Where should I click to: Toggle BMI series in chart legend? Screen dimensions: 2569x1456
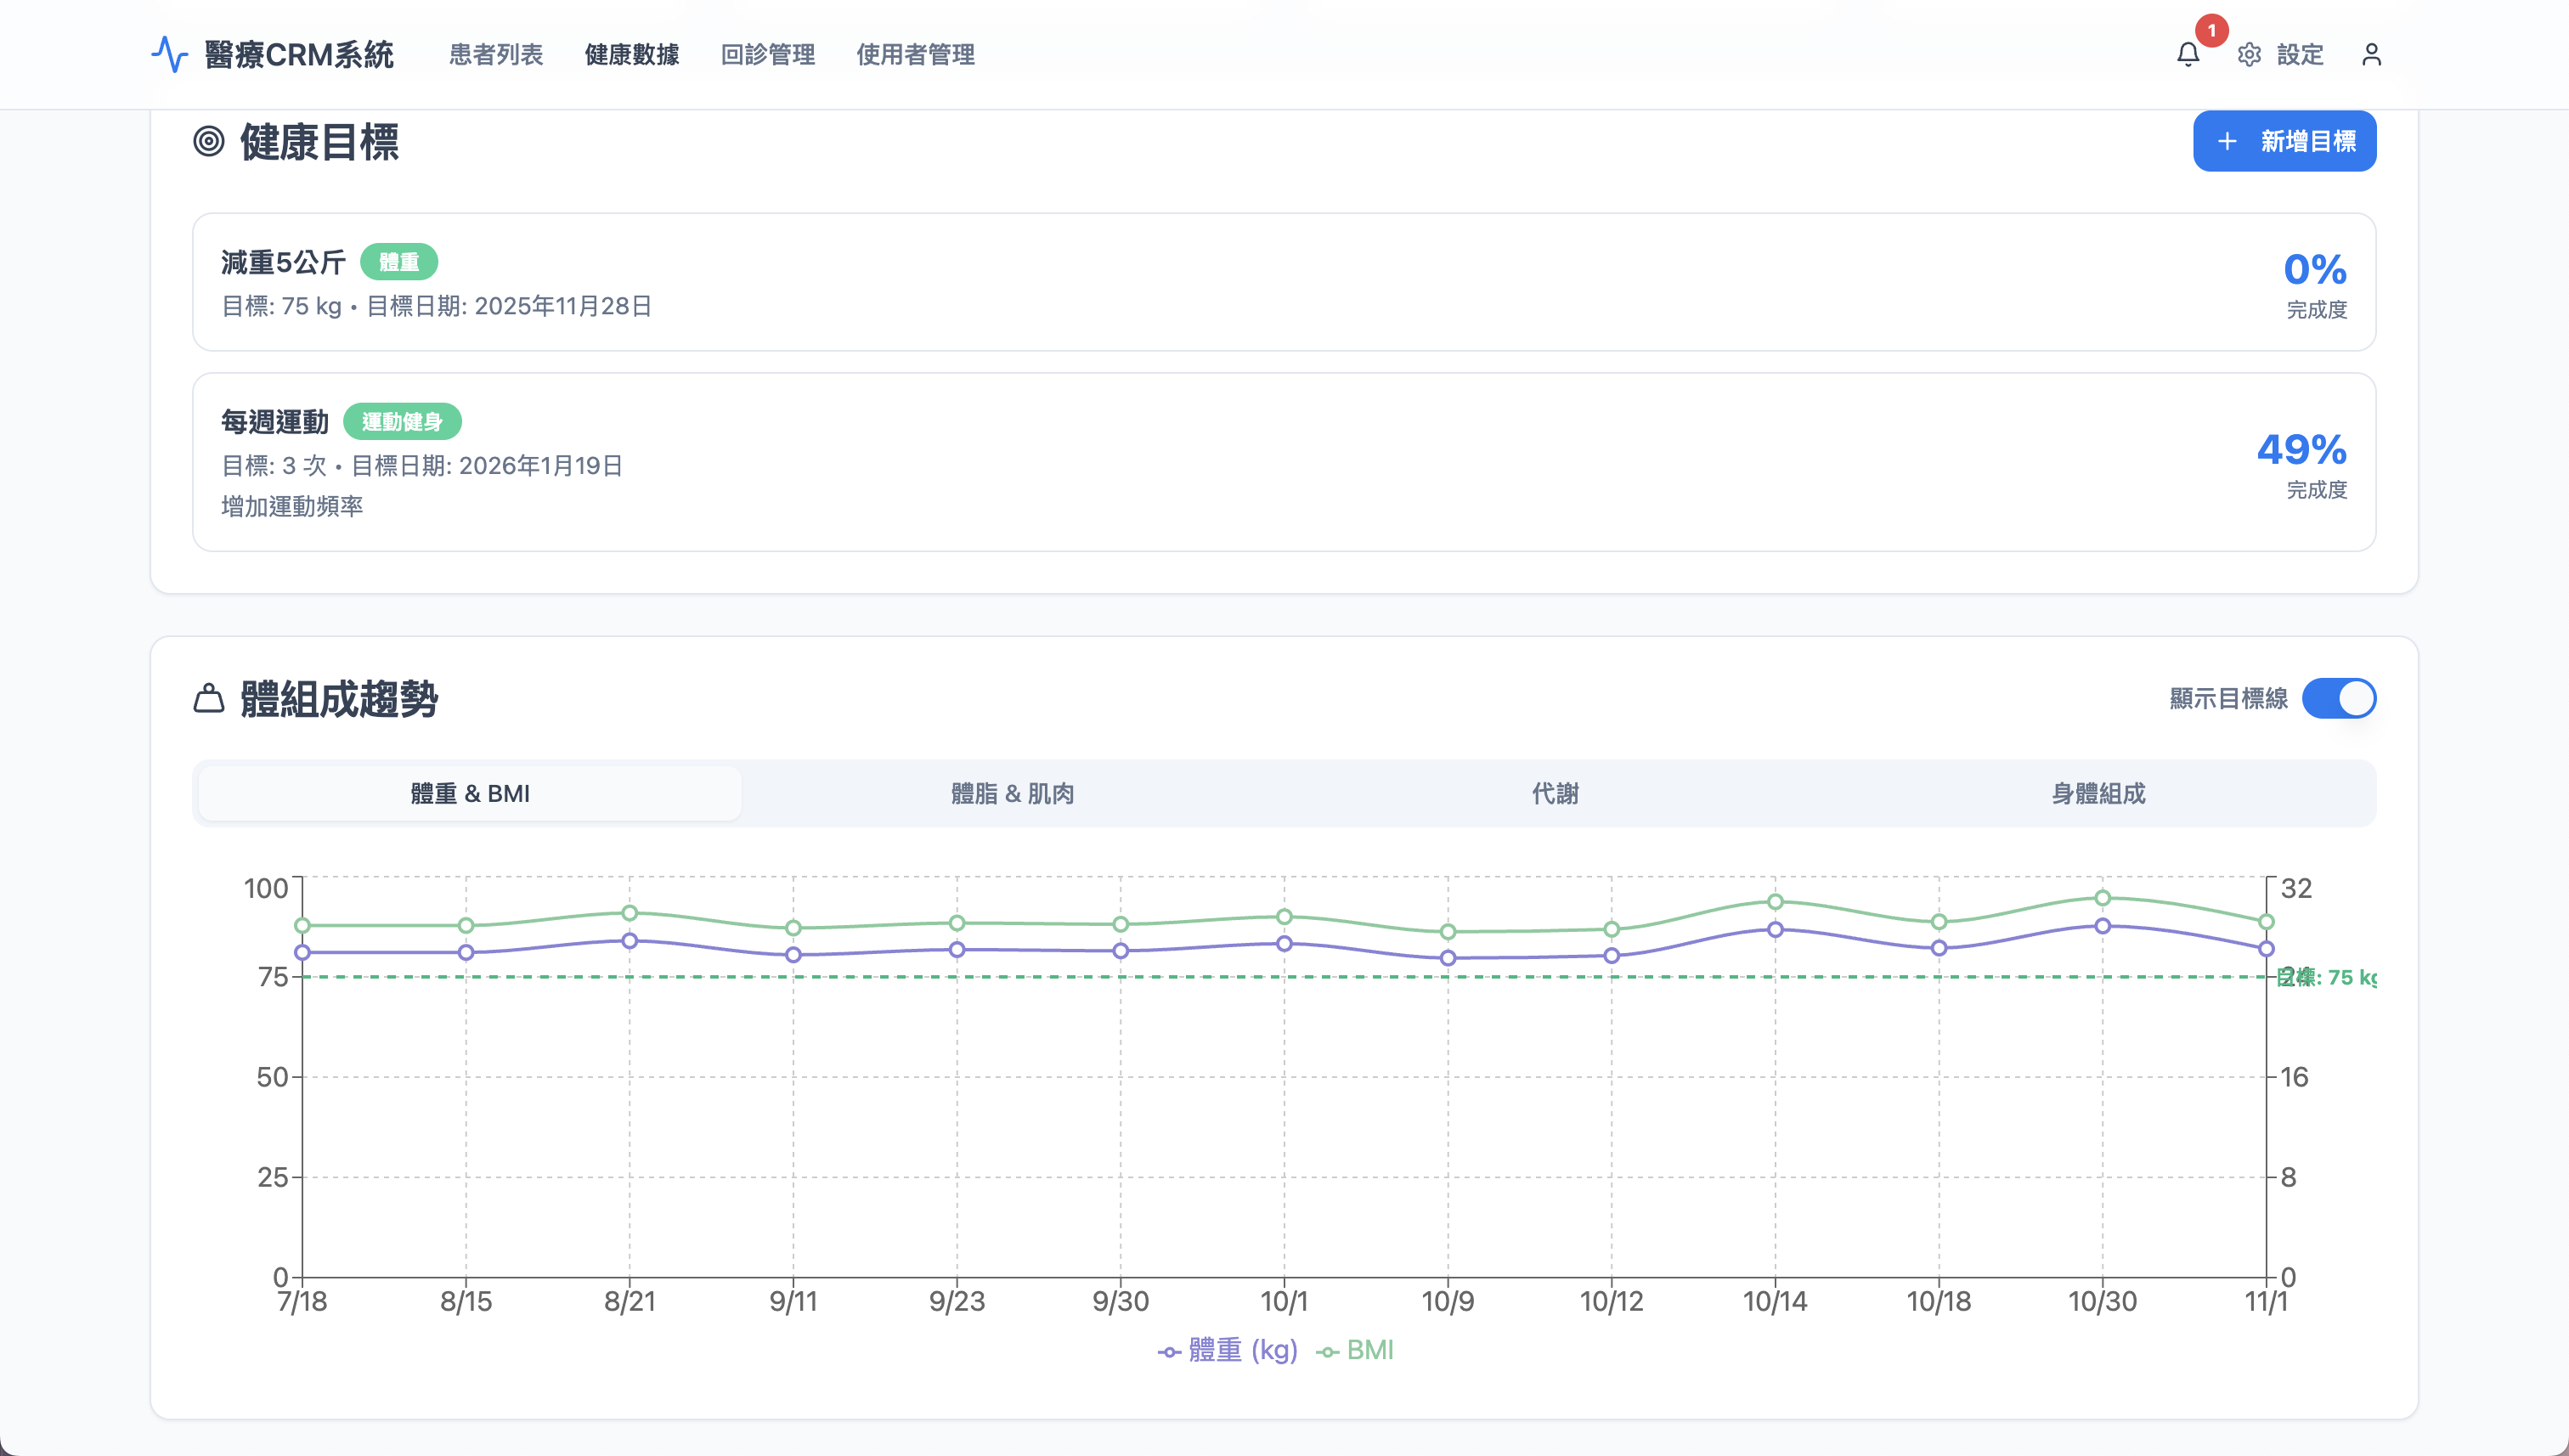1355,1350
